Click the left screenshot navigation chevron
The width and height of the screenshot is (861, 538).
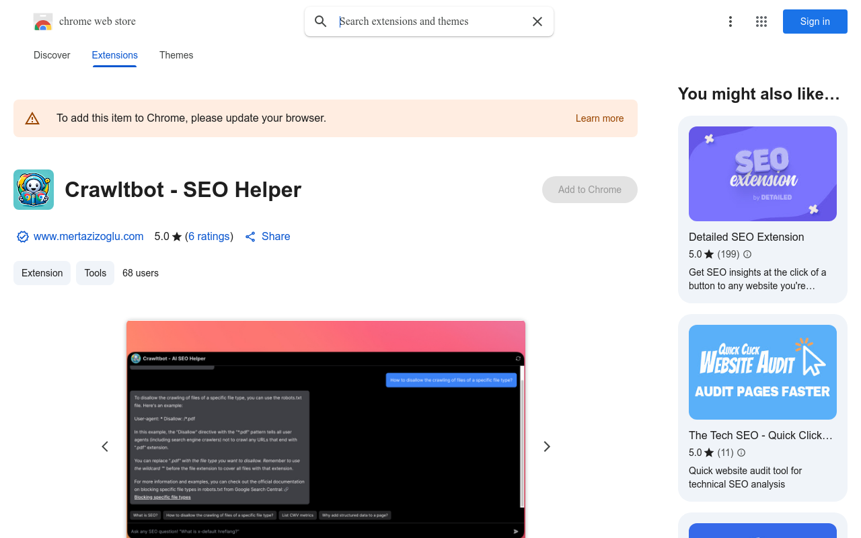coord(105,446)
